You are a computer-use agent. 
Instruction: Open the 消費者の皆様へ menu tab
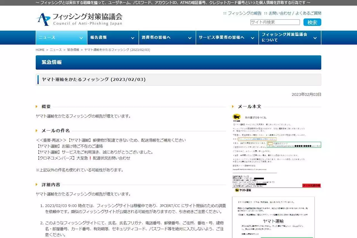[167, 38]
